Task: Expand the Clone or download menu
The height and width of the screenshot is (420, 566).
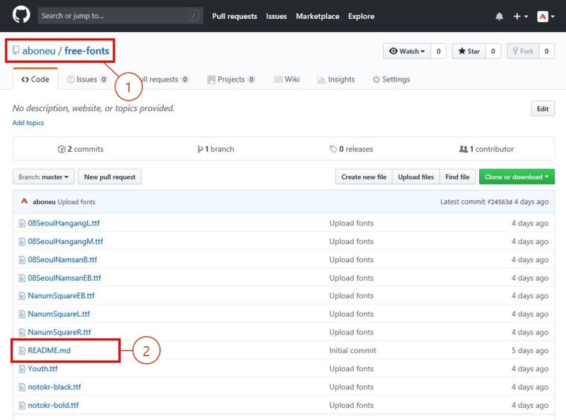Action: pos(517,177)
